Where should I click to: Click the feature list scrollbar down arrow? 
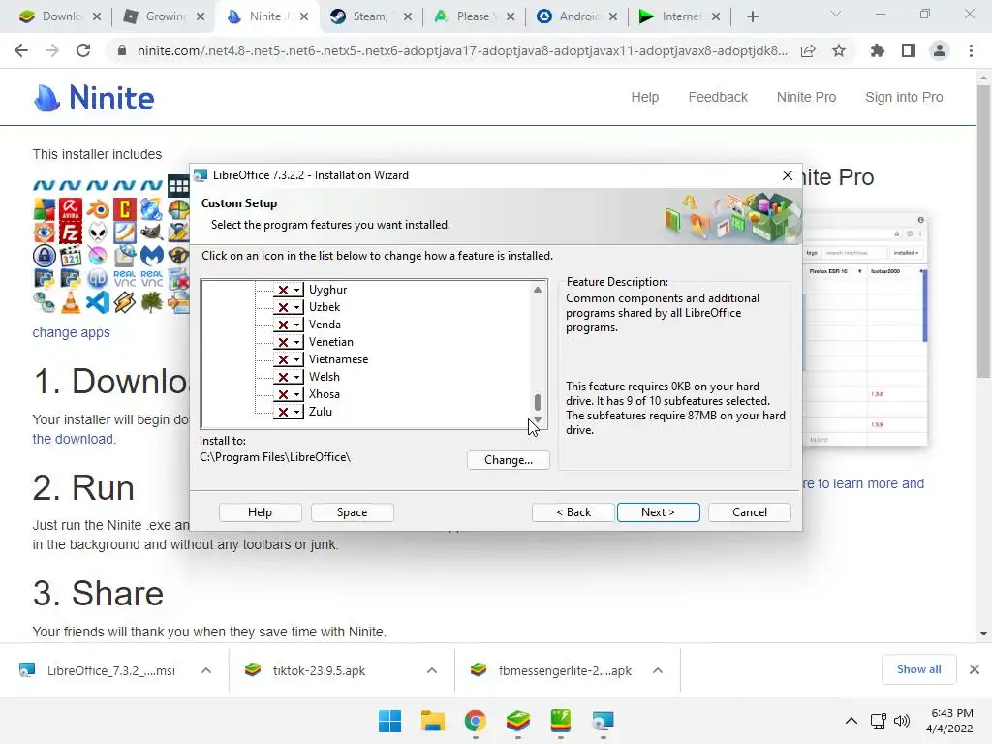[538, 420]
